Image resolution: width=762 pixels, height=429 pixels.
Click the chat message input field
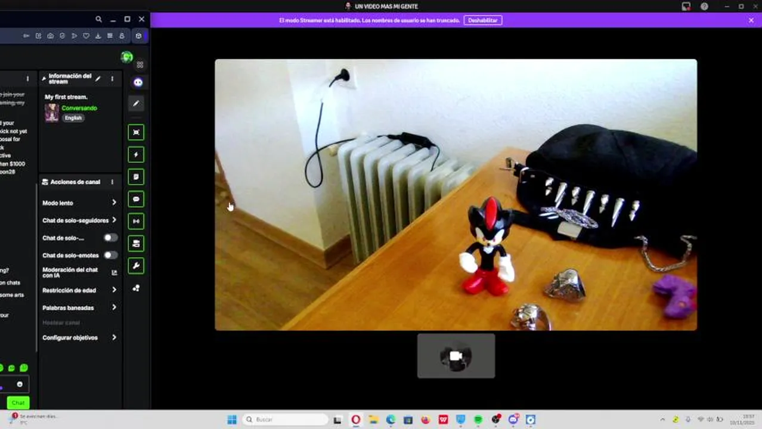13,385
